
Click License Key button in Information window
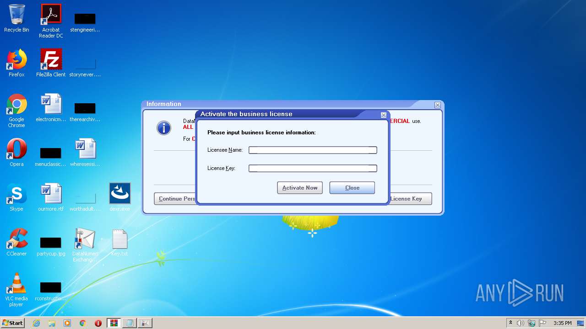pyautogui.click(x=410, y=199)
